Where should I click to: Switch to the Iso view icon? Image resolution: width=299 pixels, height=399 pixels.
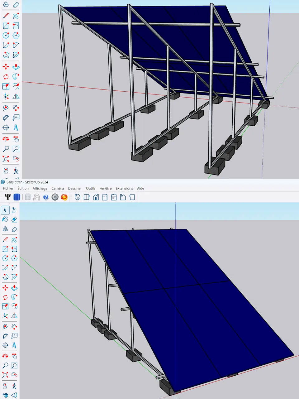tap(78, 197)
